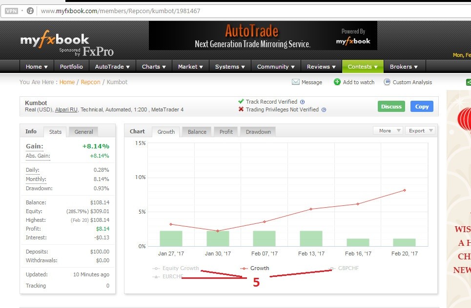Click the globe site info icon
This screenshot has width=471, height=308.
30,11
